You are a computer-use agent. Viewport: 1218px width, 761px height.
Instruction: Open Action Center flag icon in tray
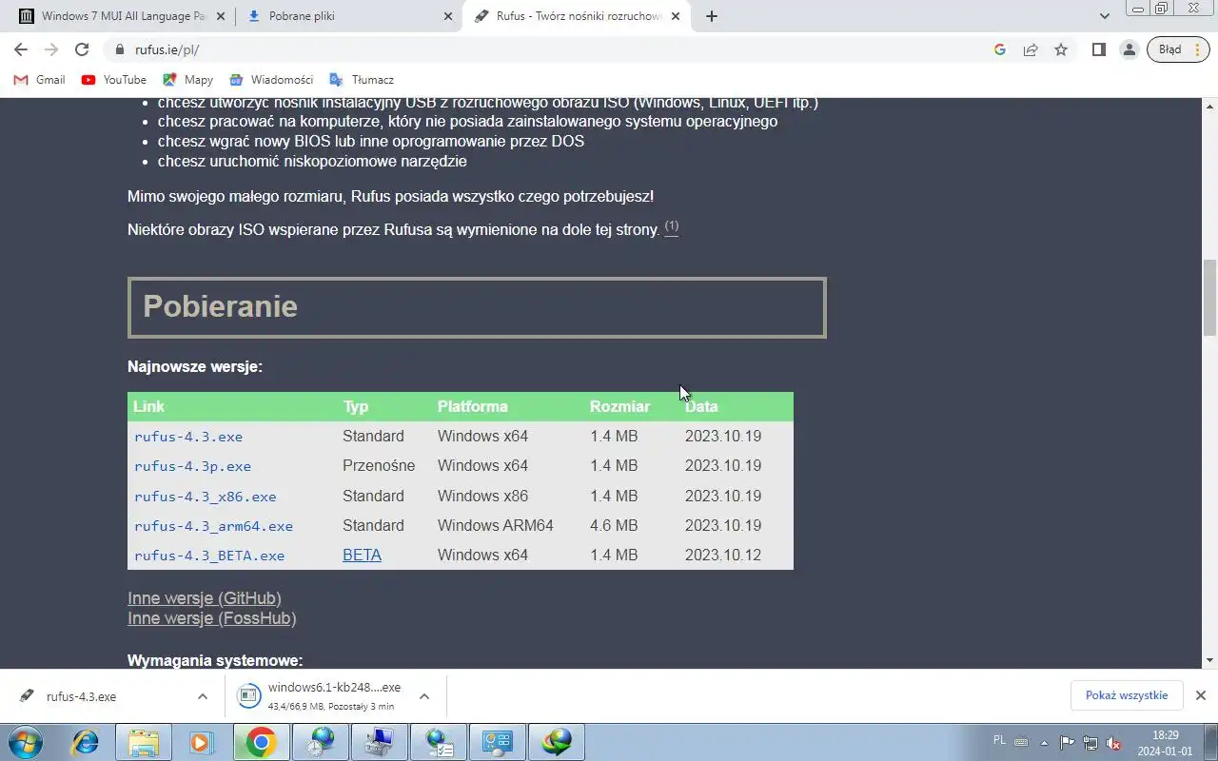click(x=1068, y=743)
